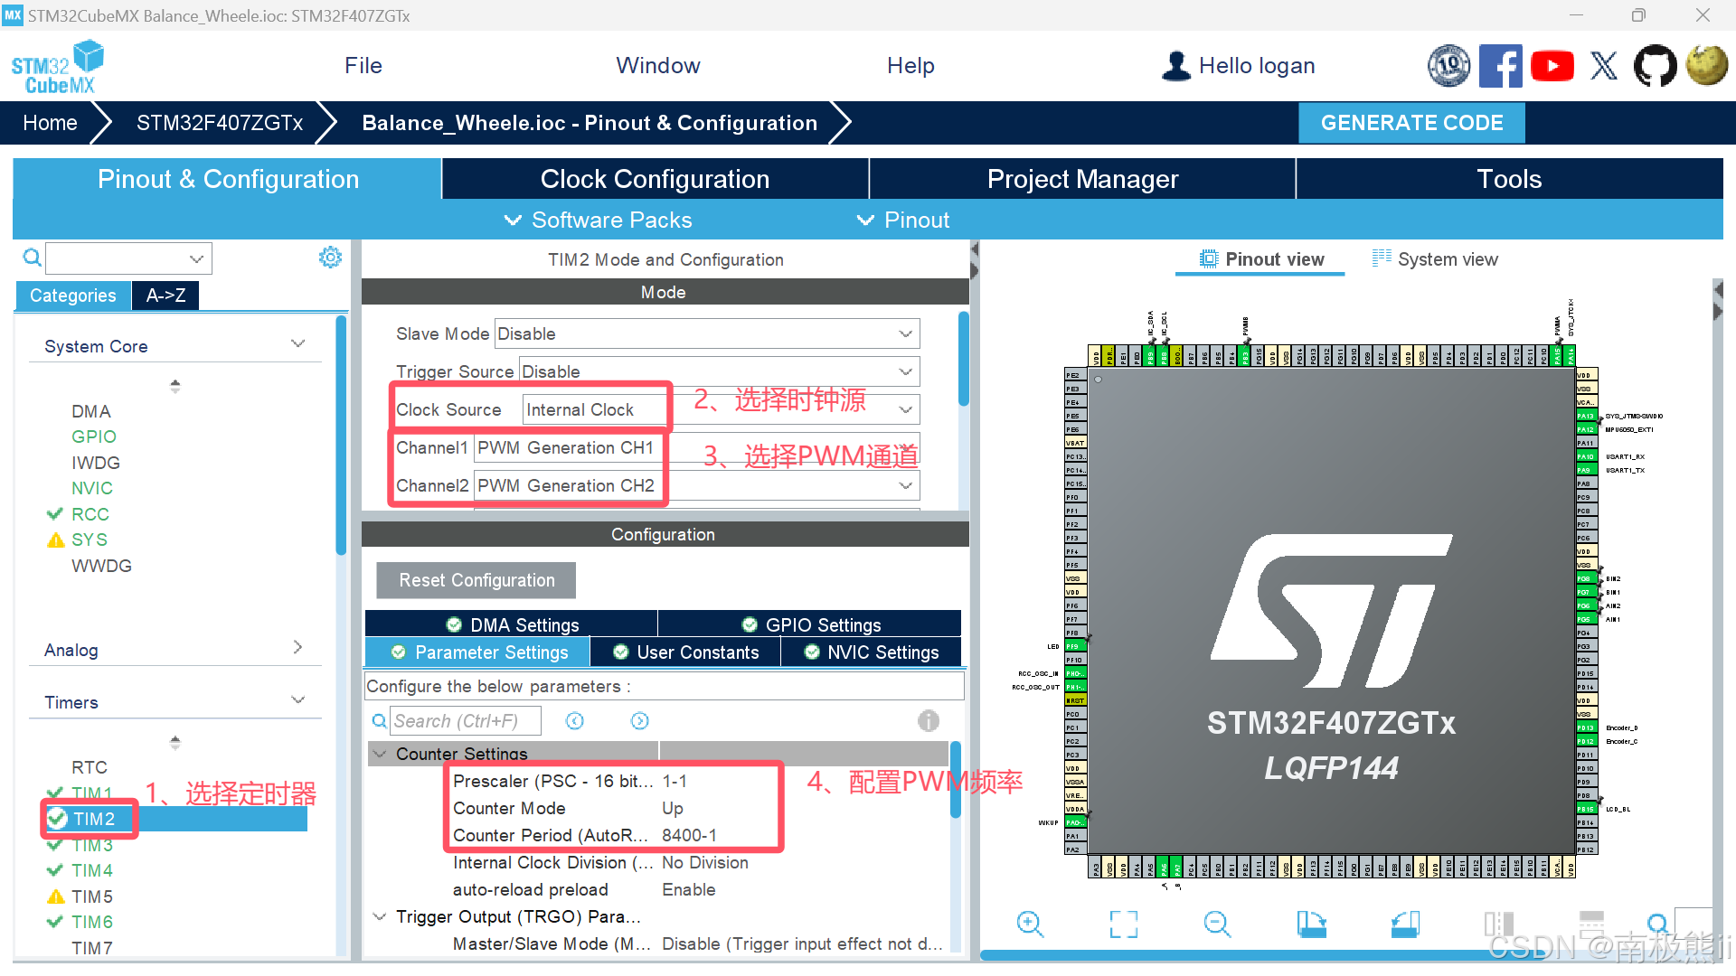Rotate the chip view counter-clockwise

[x=1405, y=924]
